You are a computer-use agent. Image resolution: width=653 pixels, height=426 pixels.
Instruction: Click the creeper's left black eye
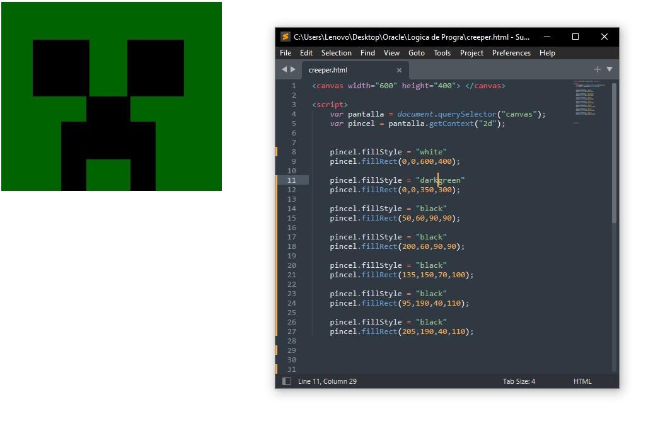tap(61, 68)
